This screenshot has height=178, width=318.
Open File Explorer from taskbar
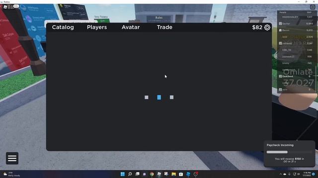[173, 174]
